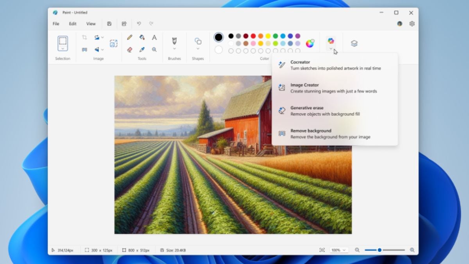Choose Cocreator from the Copilot menu
The width and height of the screenshot is (469, 264).
coord(335,65)
